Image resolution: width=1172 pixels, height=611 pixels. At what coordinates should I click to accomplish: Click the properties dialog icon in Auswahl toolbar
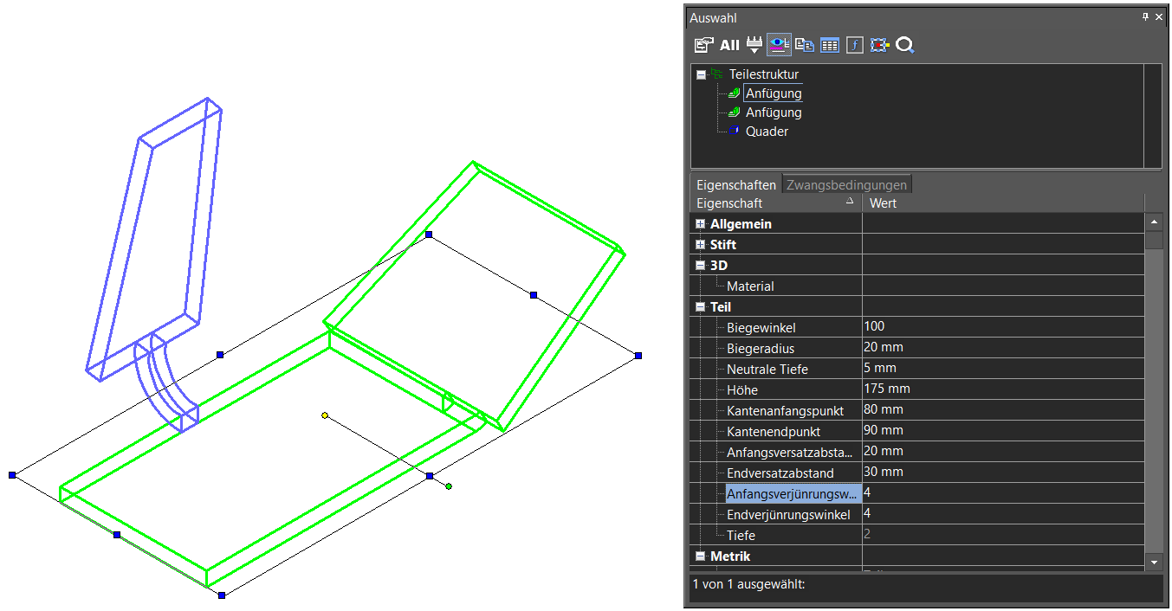click(704, 45)
